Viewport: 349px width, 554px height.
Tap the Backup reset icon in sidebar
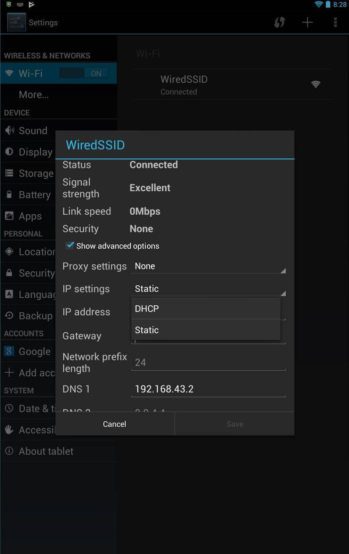pos(9,315)
